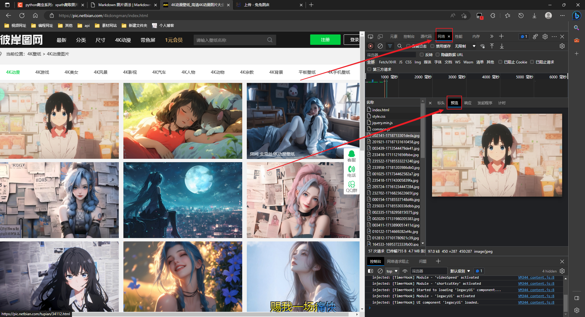Clear the network log
Viewport: 585px width, 317px height.
(380, 46)
